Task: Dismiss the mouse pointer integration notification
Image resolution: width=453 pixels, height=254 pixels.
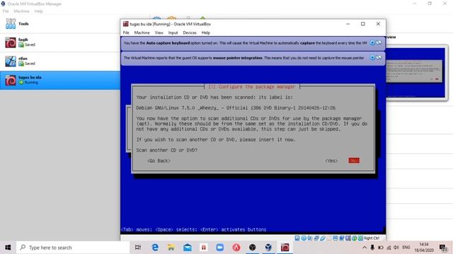Action: 372,58
